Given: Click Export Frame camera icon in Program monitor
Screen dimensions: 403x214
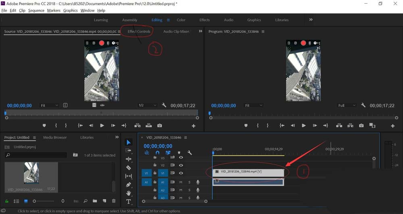Looking at the screenshot, I should tap(361, 126).
